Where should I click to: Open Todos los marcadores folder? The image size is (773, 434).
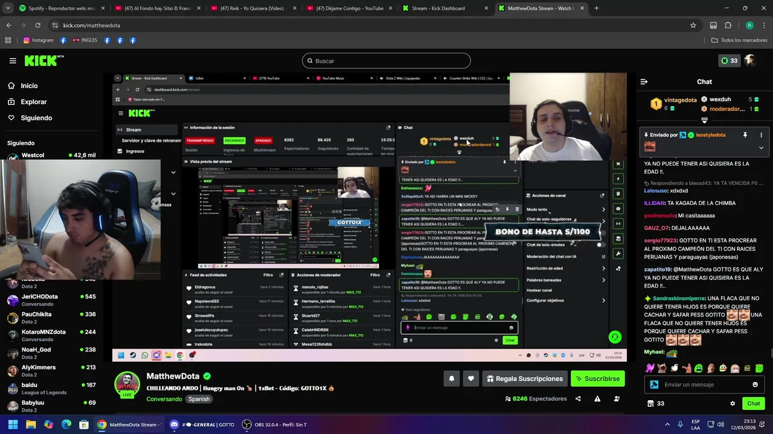739,40
